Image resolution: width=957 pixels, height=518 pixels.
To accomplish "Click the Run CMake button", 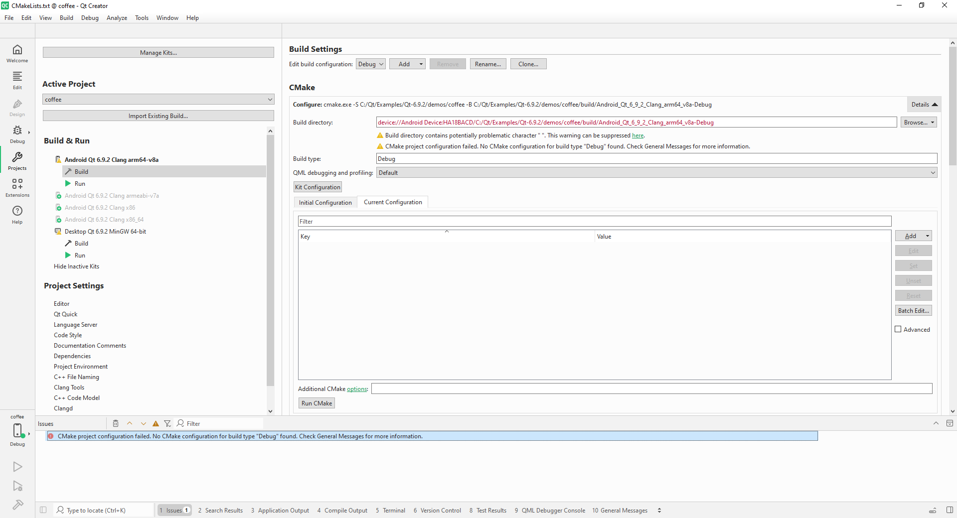I will coord(317,403).
